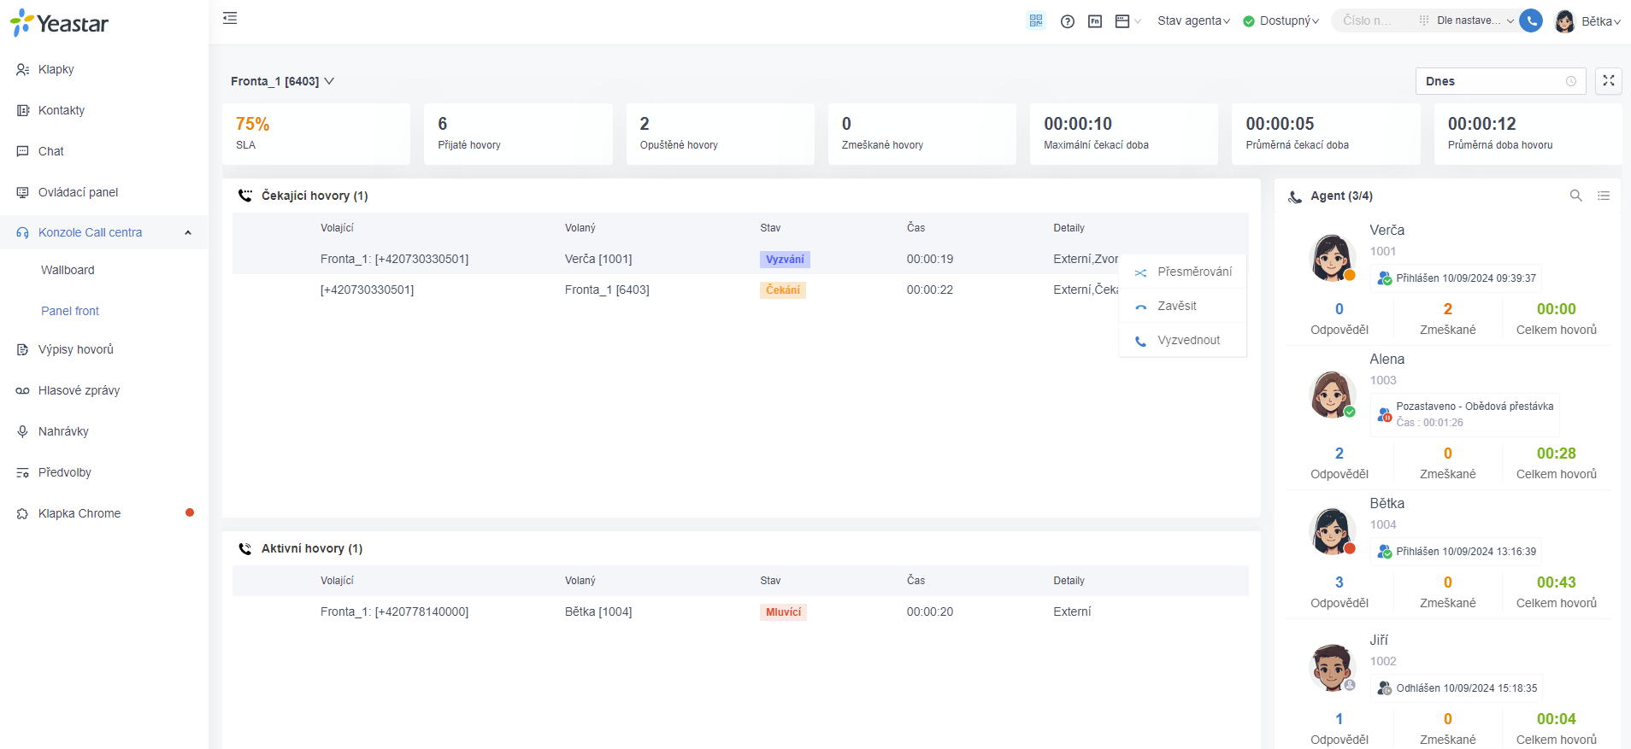Switch agent view with the list icon
This screenshot has width=1631, height=749.
1604,196
